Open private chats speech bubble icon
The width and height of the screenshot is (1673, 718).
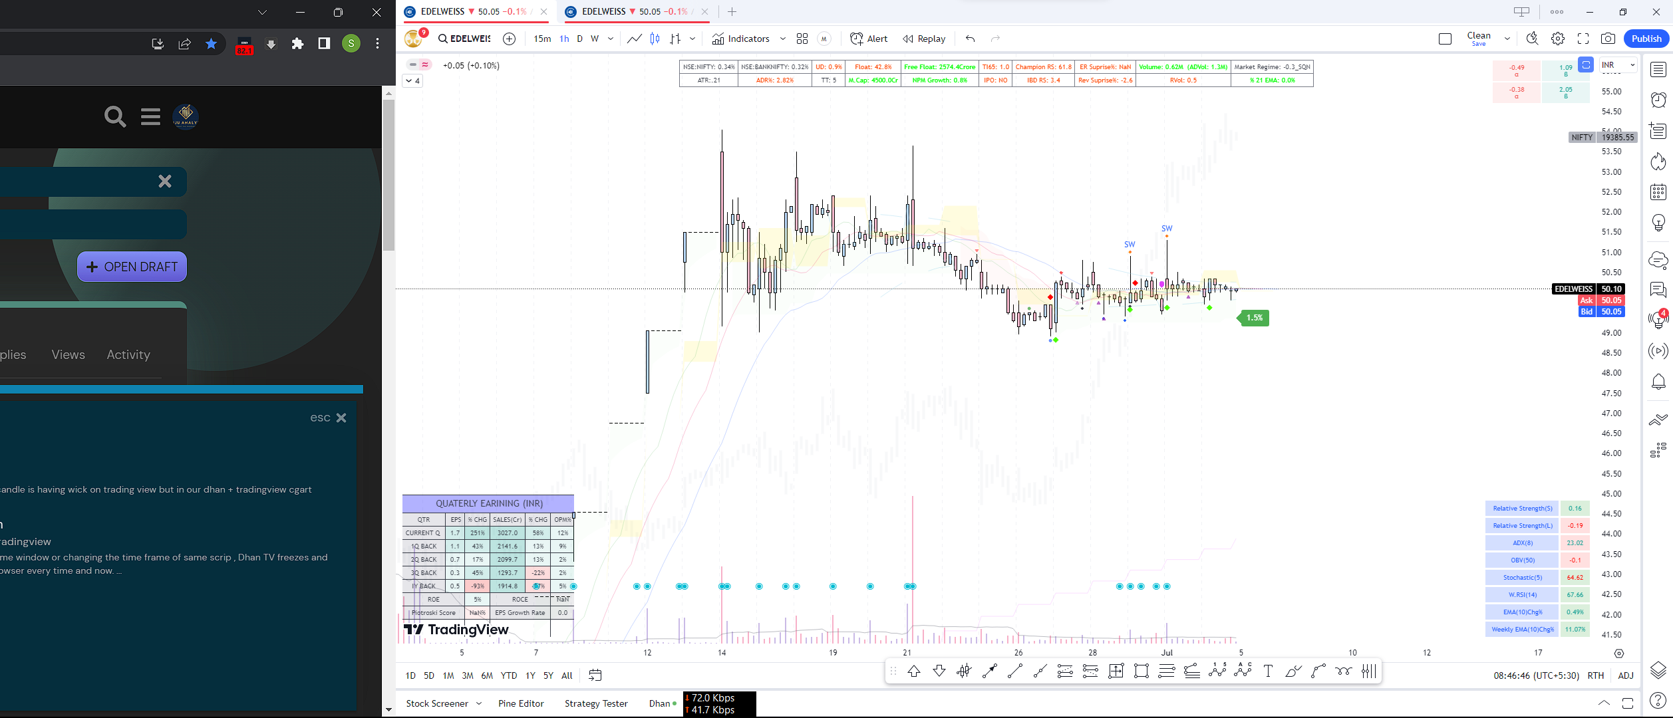coord(1658,289)
